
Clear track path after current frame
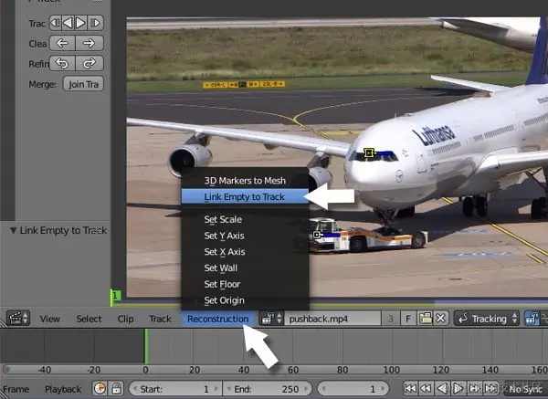90,43
